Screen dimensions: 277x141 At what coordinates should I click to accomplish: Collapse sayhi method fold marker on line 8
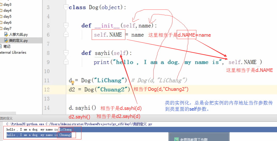(66, 53)
